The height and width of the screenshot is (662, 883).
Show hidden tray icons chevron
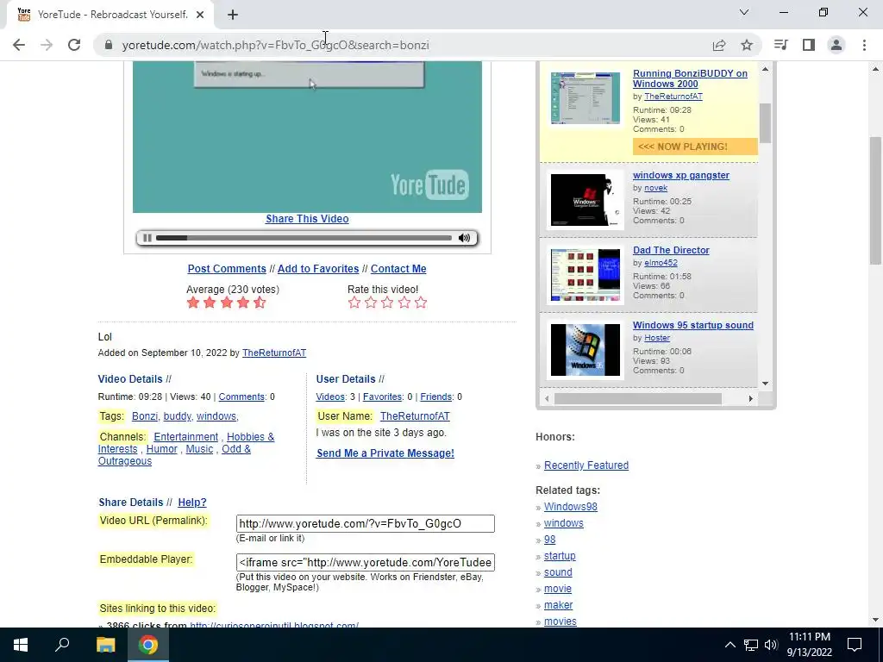[x=730, y=645]
